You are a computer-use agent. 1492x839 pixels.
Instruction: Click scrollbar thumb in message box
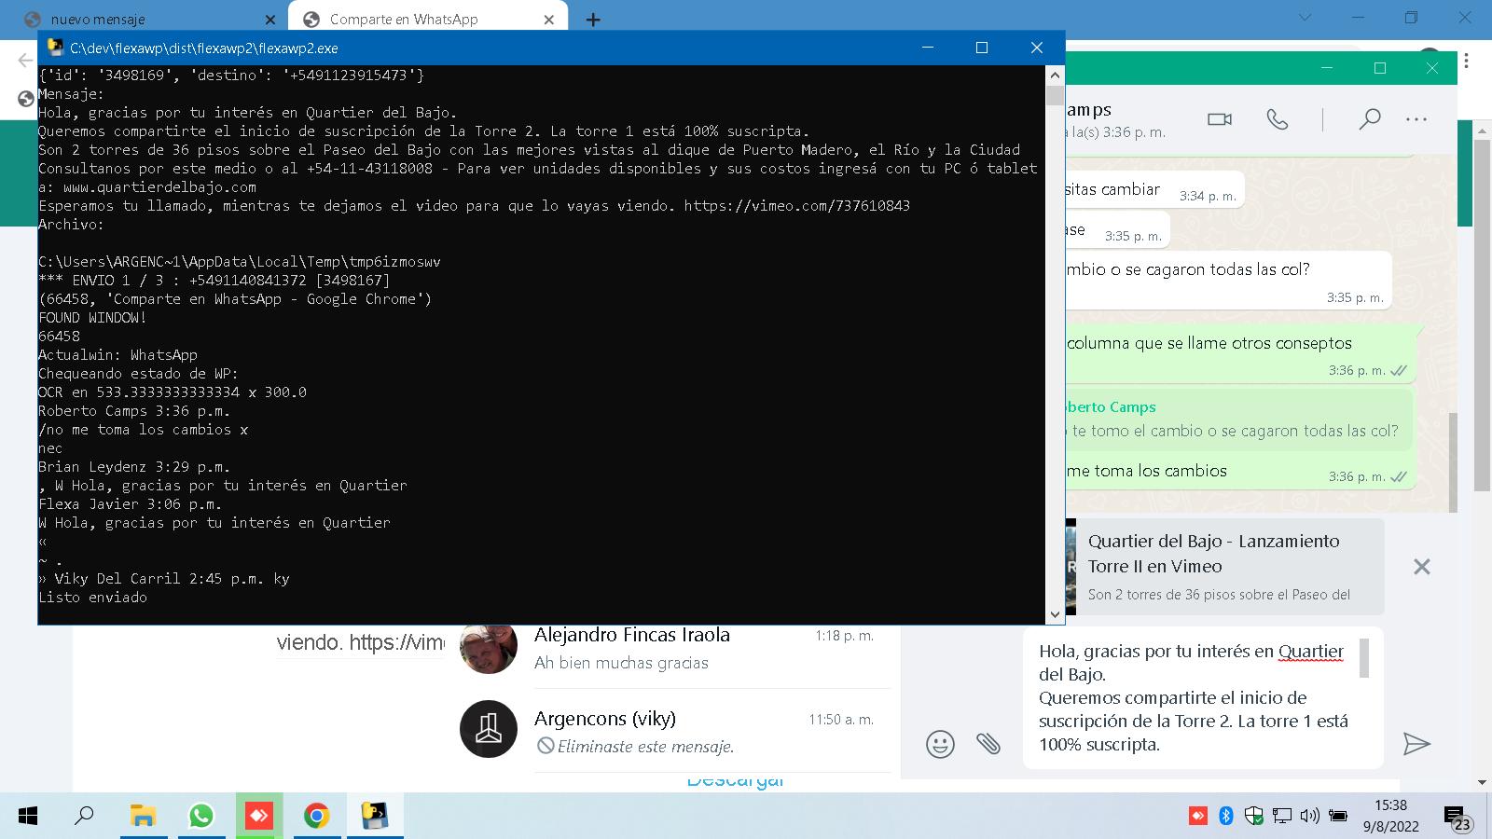coord(1364,658)
